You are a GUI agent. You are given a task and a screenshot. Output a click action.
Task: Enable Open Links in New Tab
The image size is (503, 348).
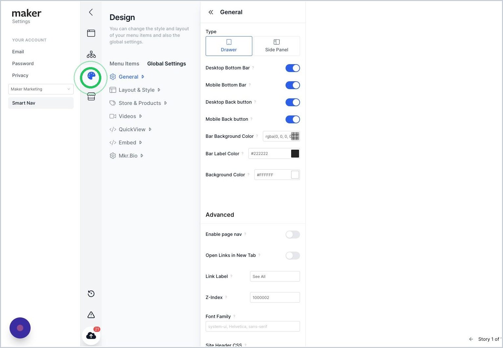pyautogui.click(x=293, y=256)
